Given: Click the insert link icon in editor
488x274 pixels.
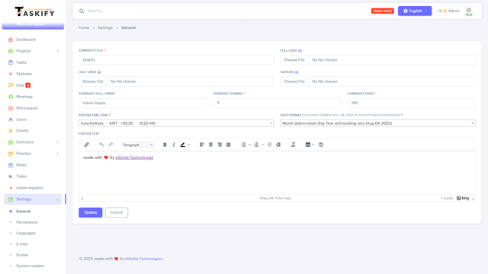Looking at the screenshot, I should pyautogui.click(x=86, y=145).
